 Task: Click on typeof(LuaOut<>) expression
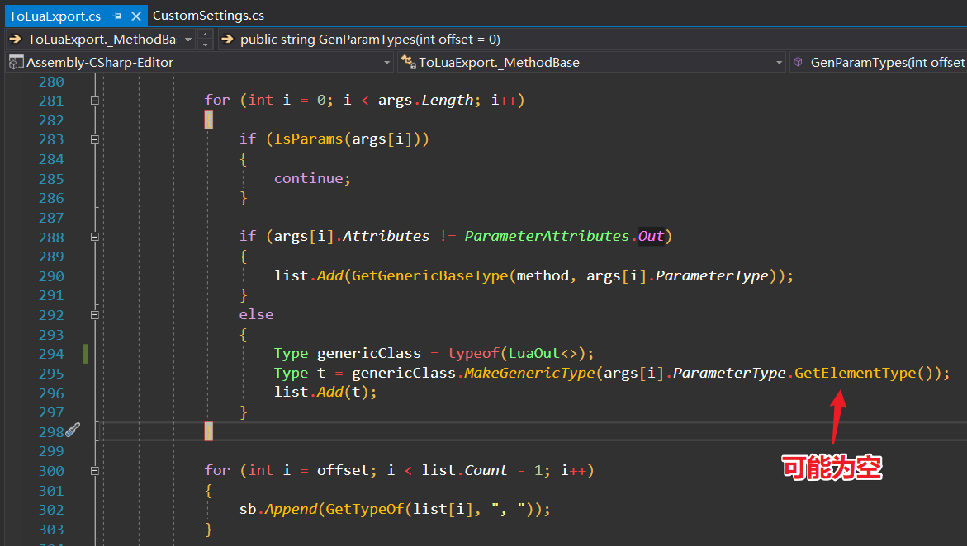coord(517,353)
